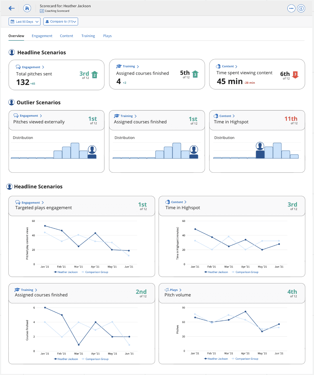Select the Overview tab
Image resolution: width=314 pixels, height=375 pixels.
[x=16, y=36]
